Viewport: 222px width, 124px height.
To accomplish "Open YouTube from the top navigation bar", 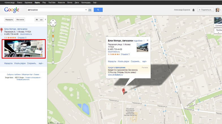I will coord(52,3).
